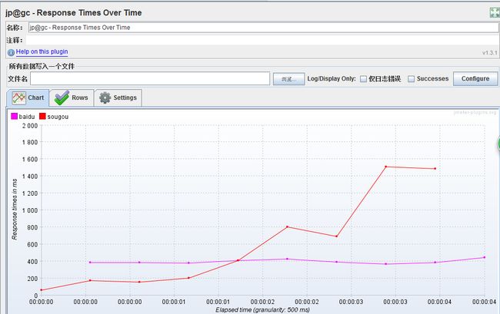Image resolution: width=500 pixels, height=314 pixels.
Task: Switch to the Rows tab
Action: pyautogui.click(x=72, y=98)
